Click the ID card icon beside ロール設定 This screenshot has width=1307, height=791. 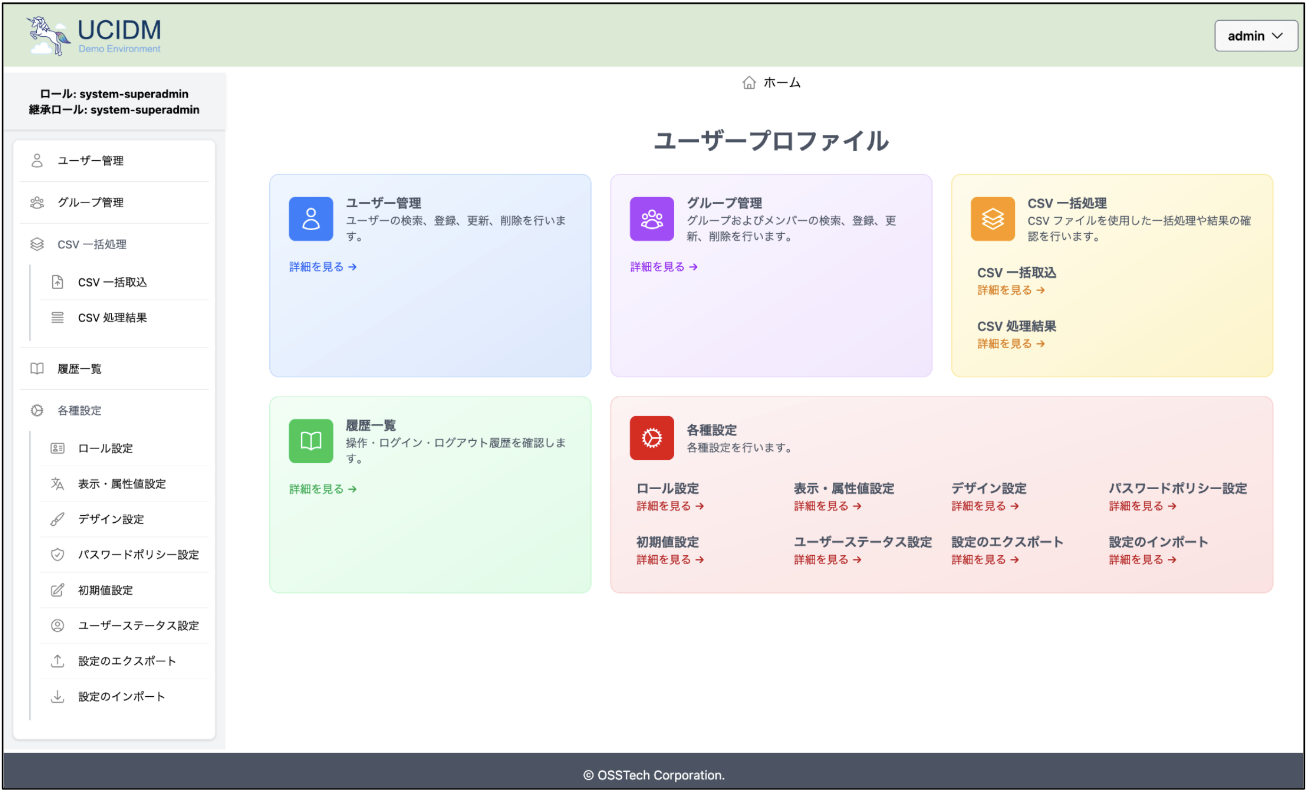pos(57,448)
